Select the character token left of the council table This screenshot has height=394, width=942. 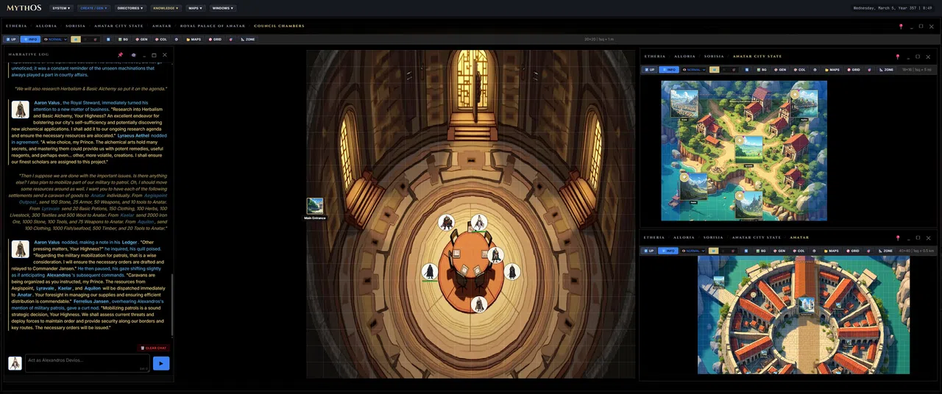[x=430, y=272]
